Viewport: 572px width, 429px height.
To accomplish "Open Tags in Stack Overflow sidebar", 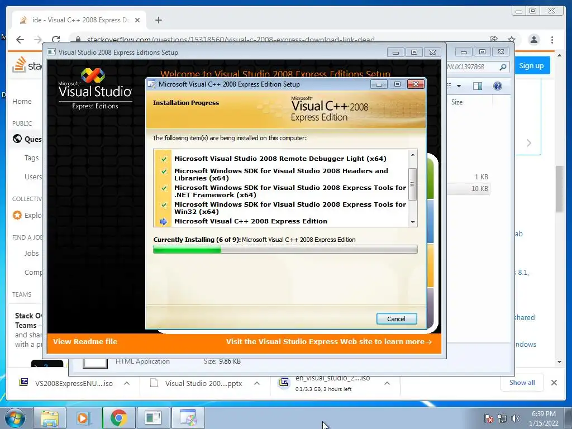I will pos(31,158).
